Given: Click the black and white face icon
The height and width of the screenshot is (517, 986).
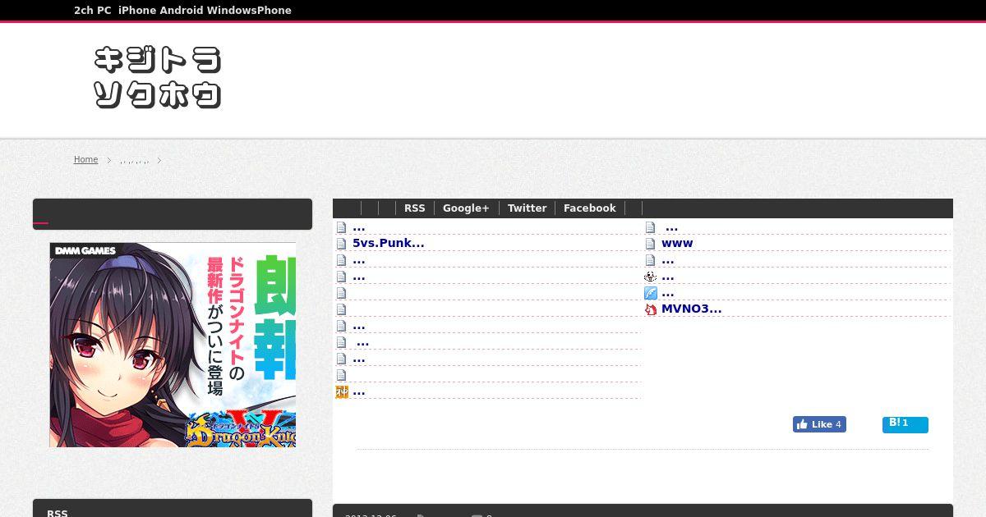Looking at the screenshot, I should coord(651,277).
